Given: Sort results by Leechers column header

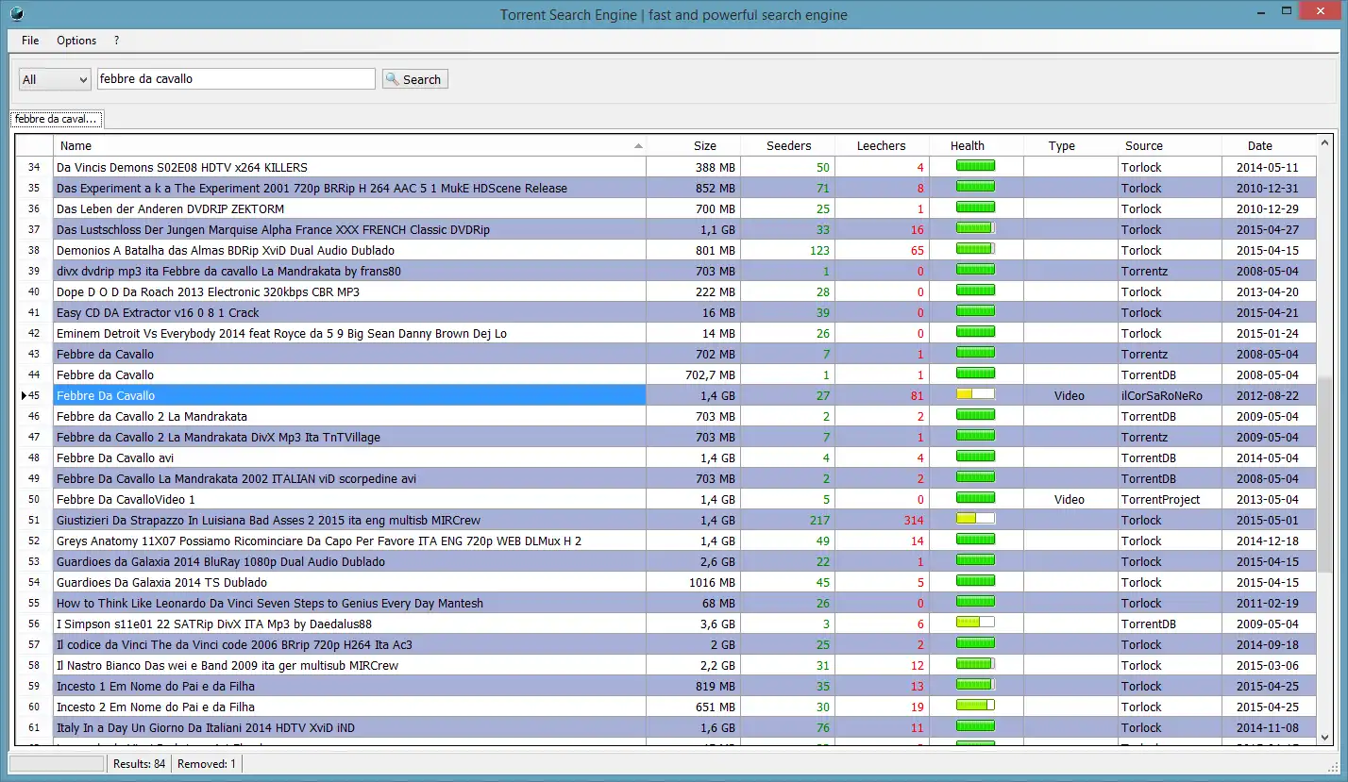Looking at the screenshot, I should [x=882, y=146].
